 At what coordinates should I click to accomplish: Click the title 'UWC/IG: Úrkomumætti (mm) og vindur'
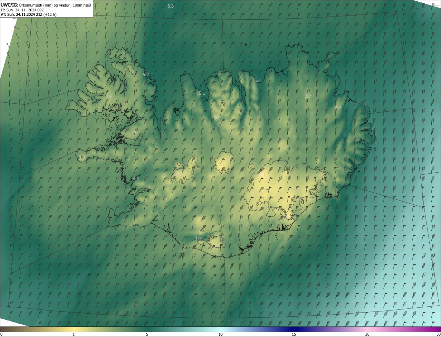[x=46, y=4]
